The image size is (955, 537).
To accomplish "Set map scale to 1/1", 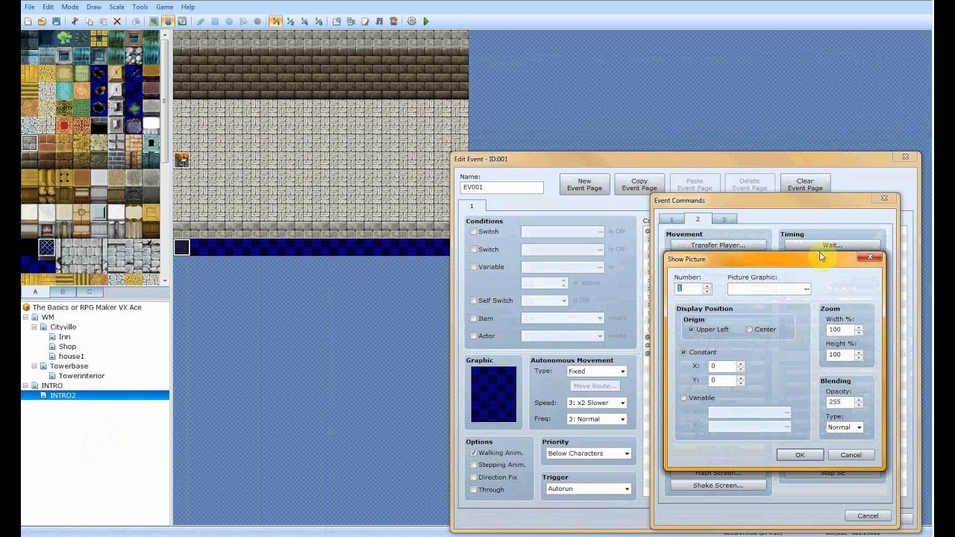I will [275, 22].
